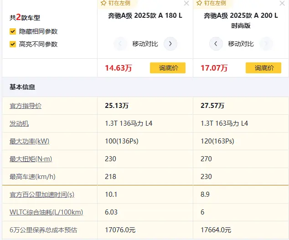Click the 移动对比 label under A 200 L 时尚版

point(241,44)
